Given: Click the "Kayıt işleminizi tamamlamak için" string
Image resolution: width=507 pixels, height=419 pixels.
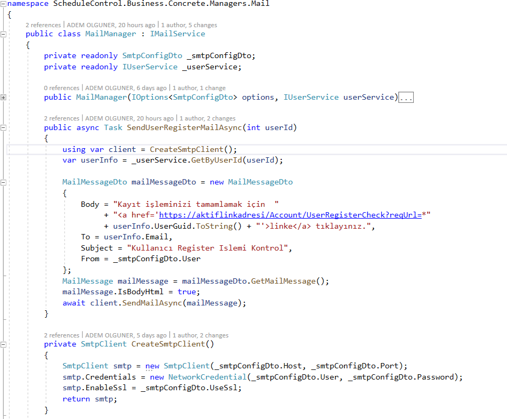Looking at the screenshot, I should (196, 205).
